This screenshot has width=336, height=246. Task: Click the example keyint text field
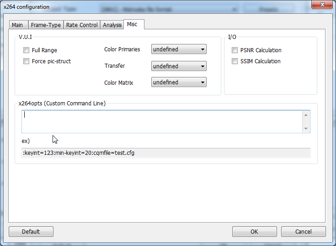pyautogui.click(x=166, y=153)
